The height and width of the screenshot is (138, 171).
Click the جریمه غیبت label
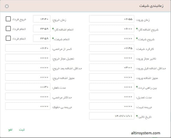pyautogui.click(x=144, y=107)
